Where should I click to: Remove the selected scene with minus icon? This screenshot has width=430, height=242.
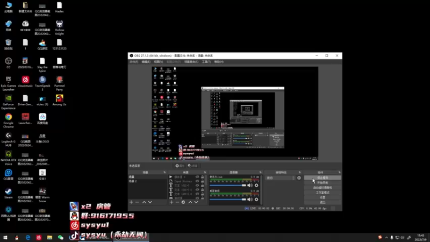[137, 202]
